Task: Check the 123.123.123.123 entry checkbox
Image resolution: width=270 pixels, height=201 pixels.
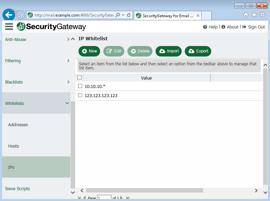Action: point(80,95)
